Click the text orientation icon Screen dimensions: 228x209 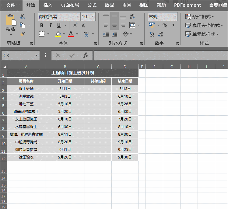tap(125, 34)
